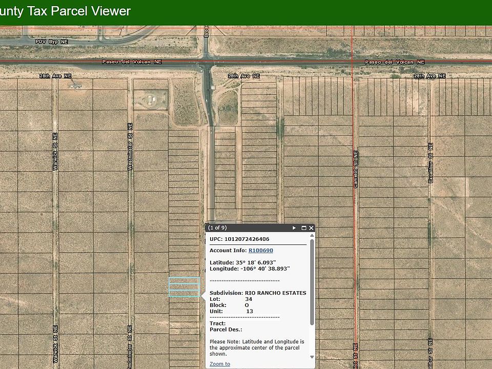Click the "(1 of 9)" popup title
492x369 pixels.
217,228
